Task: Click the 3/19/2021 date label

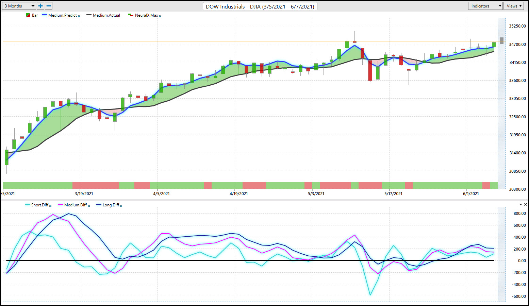Action: coord(84,194)
